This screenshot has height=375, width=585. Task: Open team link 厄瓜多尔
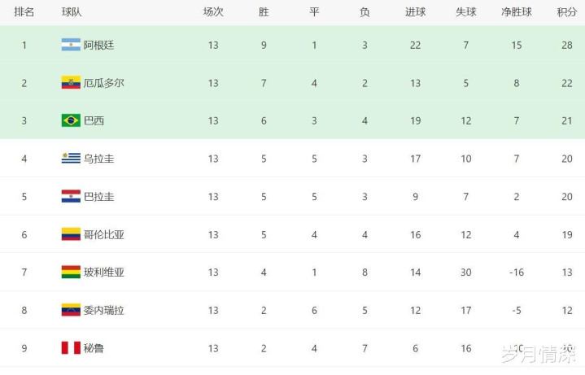point(103,83)
